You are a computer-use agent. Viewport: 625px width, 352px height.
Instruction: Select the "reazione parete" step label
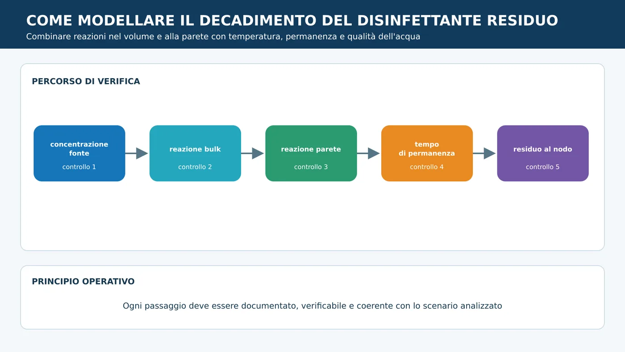(x=311, y=149)
